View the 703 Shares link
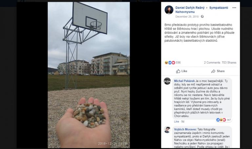The width and height of the screenshot is (252, 149). [x=229, y=63]
